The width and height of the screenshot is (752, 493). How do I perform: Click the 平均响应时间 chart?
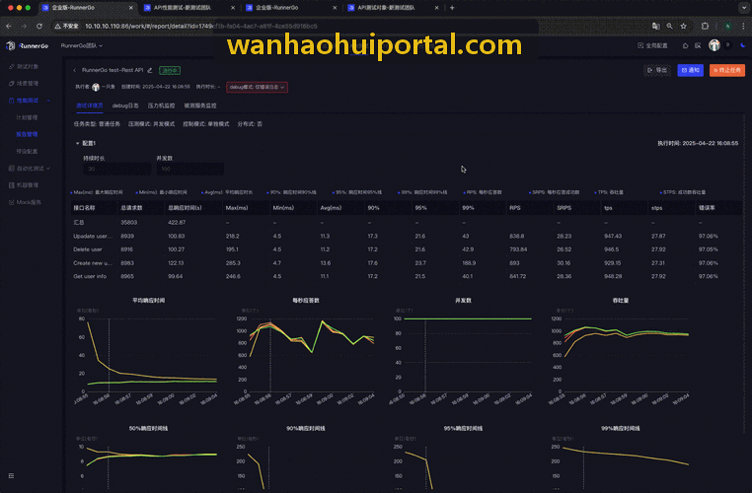tap(149, 354)
